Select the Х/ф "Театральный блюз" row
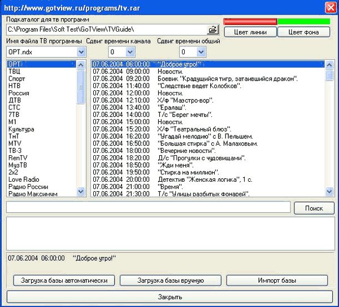Screen dimensions: 339x307 point(208,129)
